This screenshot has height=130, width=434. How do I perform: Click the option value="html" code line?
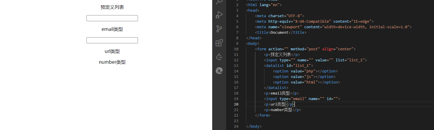[307, 82]
